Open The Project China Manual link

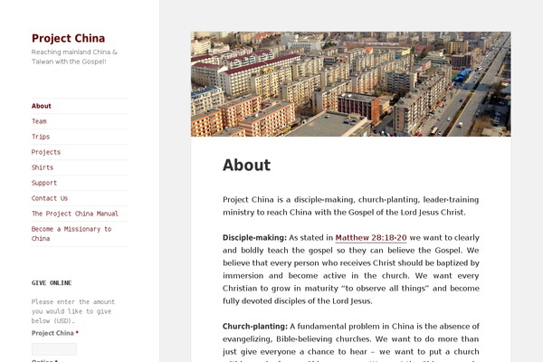75,214
